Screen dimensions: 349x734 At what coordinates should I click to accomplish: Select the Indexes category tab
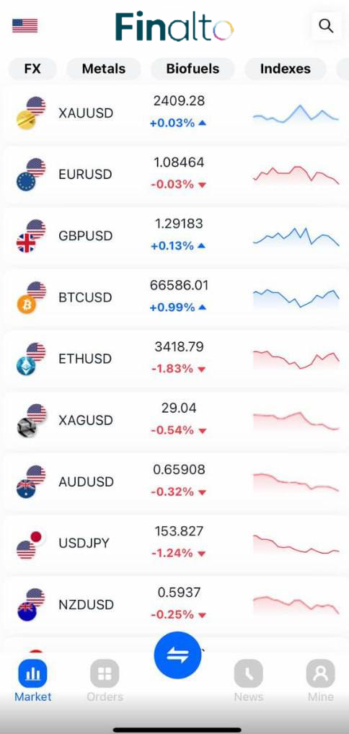click(286, 69)
